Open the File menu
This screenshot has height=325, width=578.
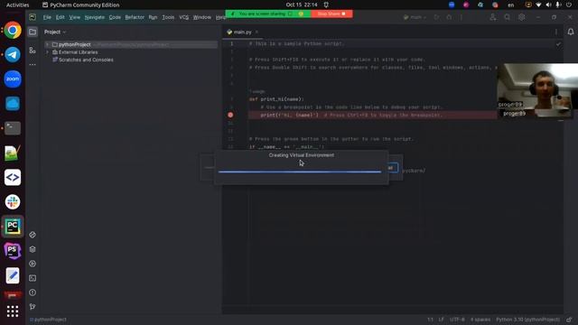47,17
